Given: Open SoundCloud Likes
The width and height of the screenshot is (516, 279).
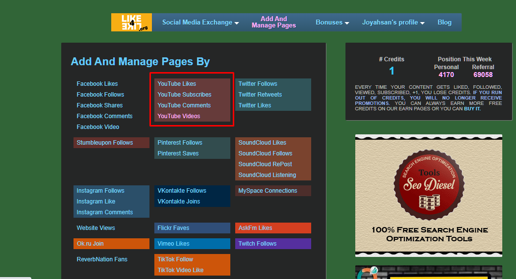Looking at the screenshot, I should pos(262,143).
